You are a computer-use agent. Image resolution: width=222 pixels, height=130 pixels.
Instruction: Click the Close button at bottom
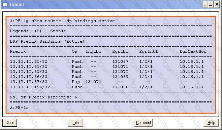click(10, 123)
